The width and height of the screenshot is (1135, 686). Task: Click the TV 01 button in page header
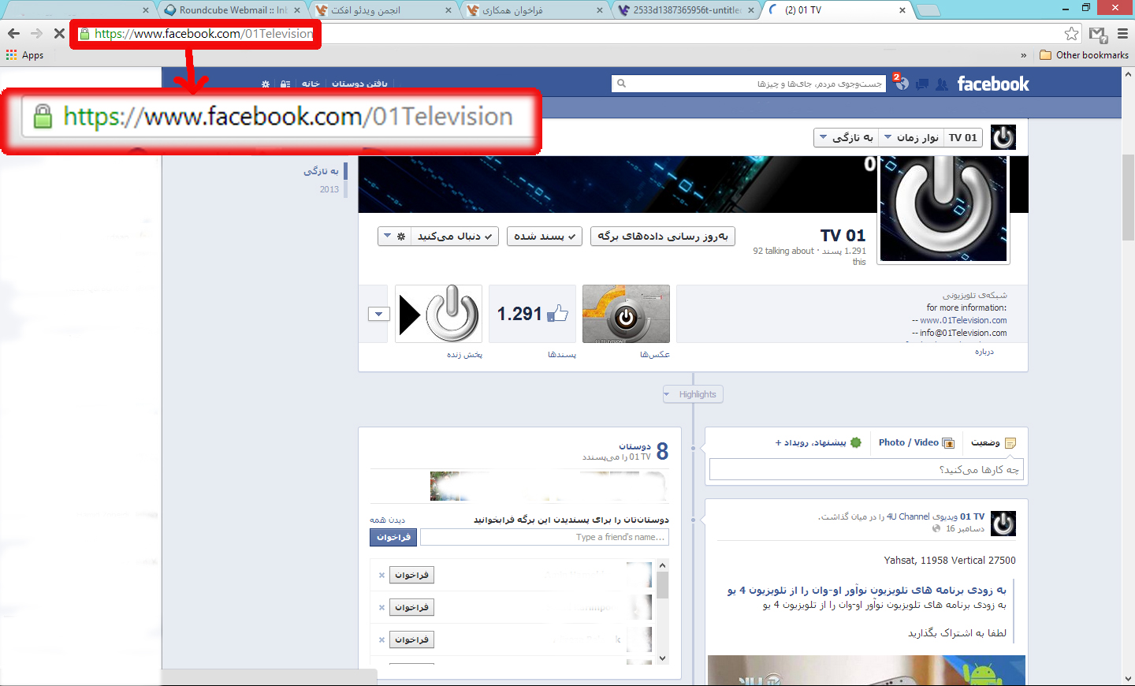tap(962, 137)
